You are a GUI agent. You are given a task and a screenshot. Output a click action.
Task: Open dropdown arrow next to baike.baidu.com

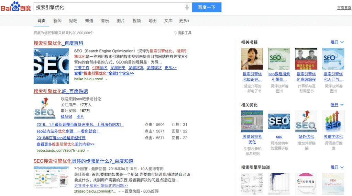107,79
